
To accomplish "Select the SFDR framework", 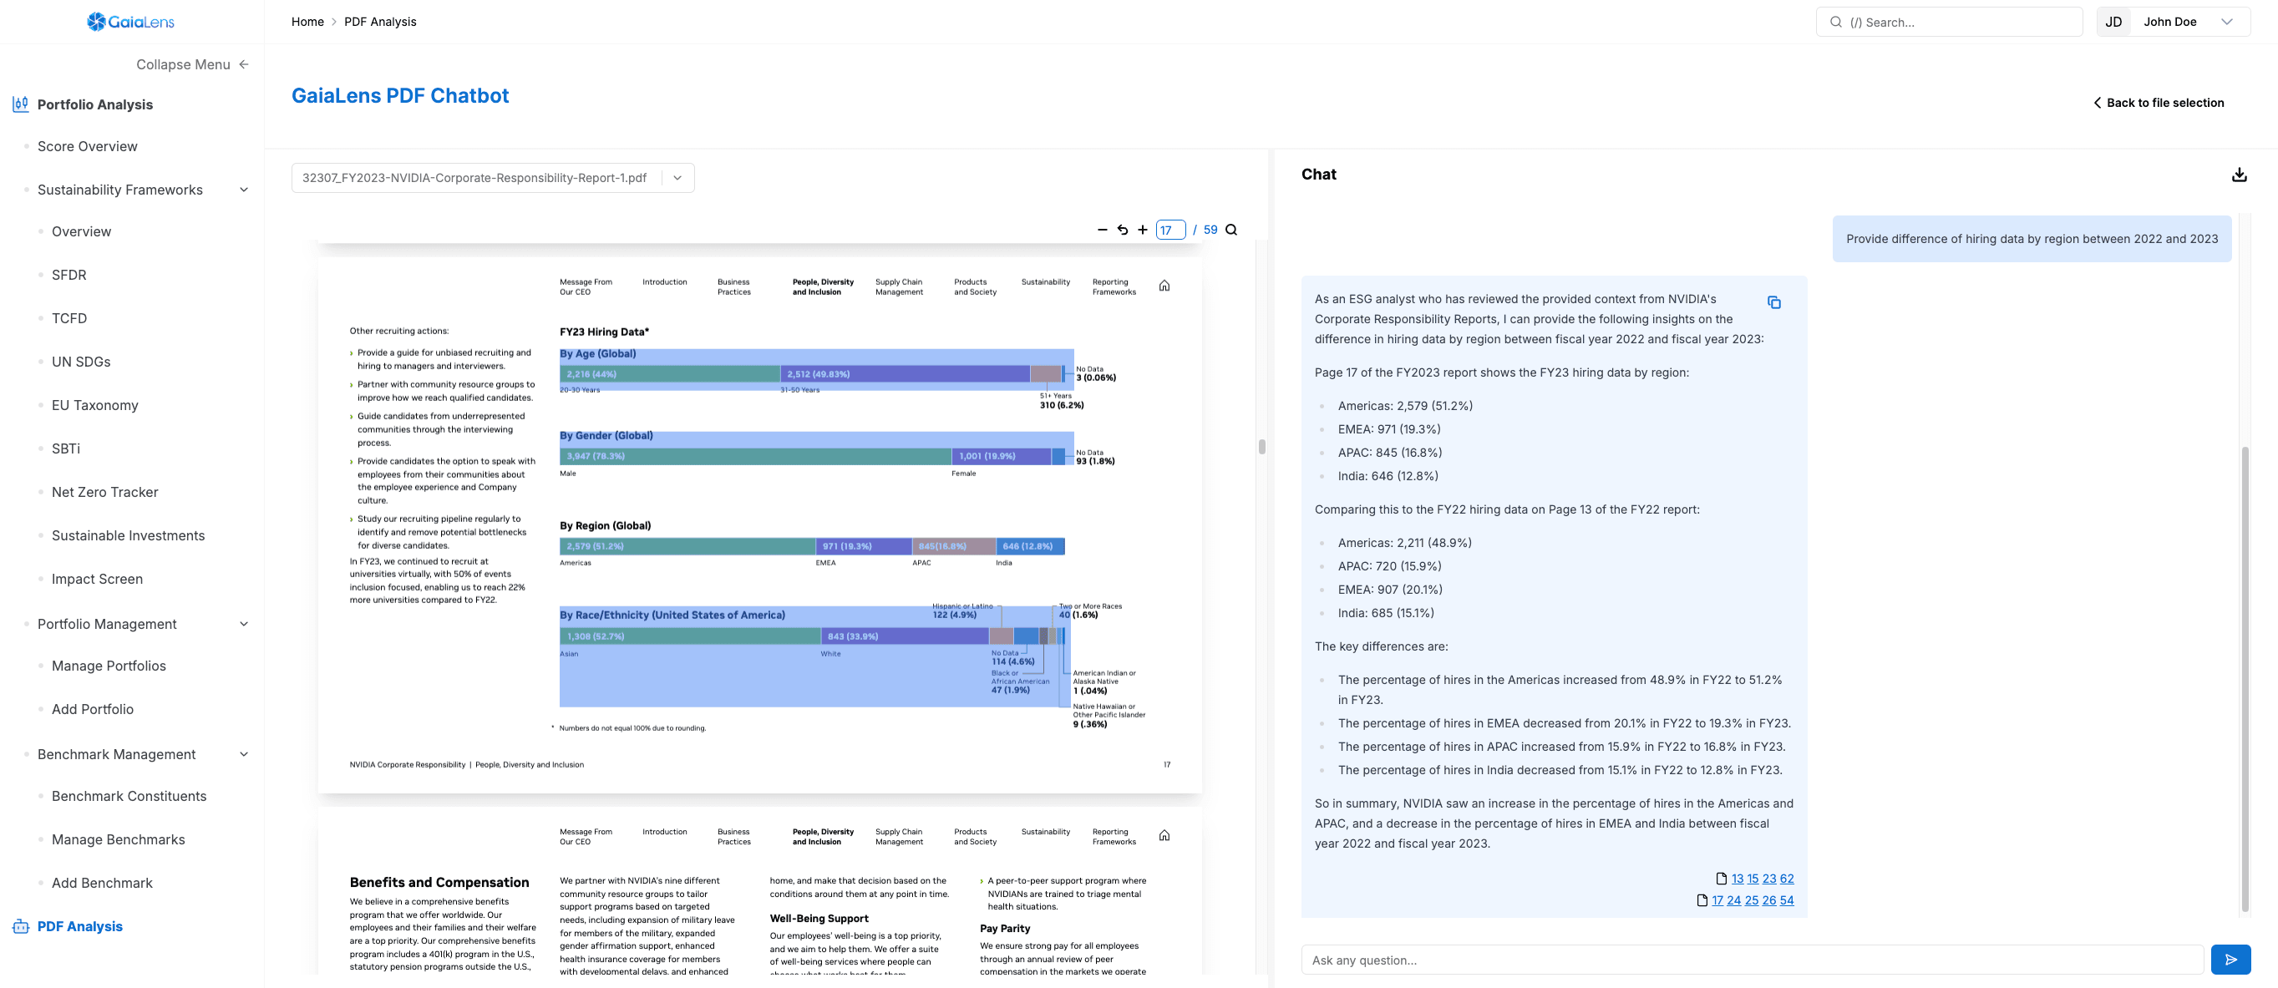I will 69,275.
